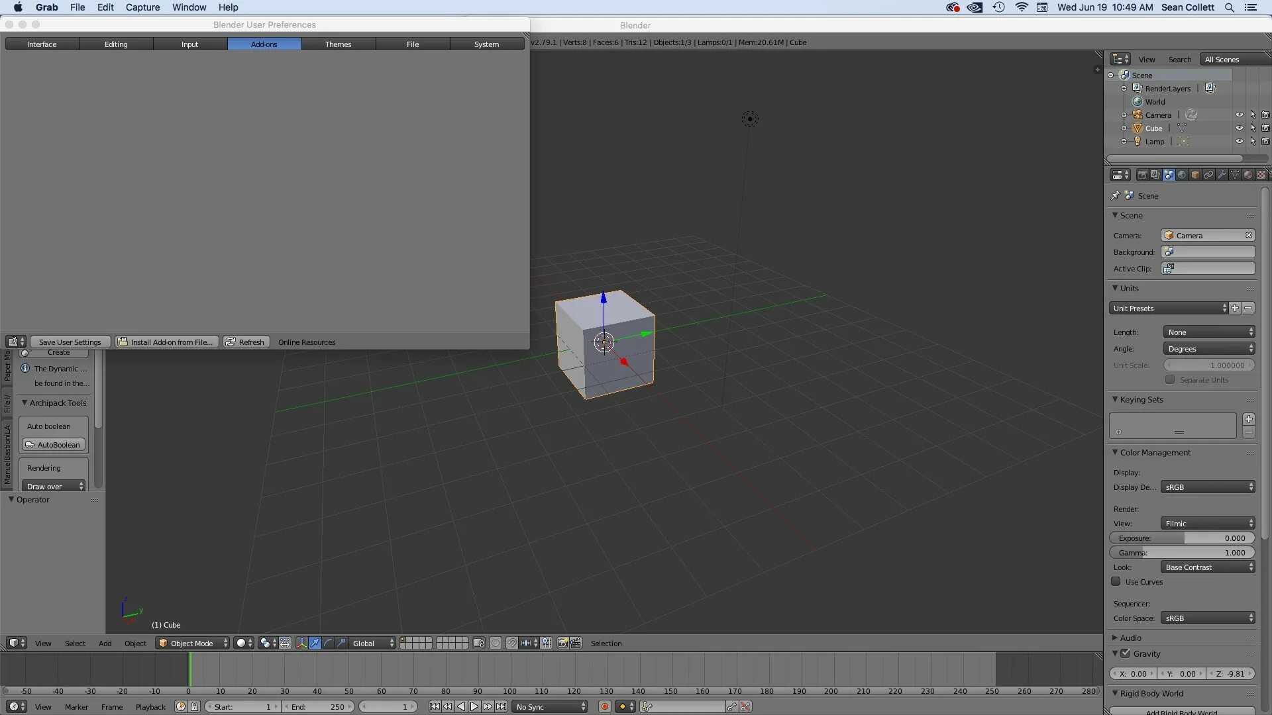Hide the Cube using its eye icon
This screenshot has width=1272, height=715.
(x=1239, y=128)
